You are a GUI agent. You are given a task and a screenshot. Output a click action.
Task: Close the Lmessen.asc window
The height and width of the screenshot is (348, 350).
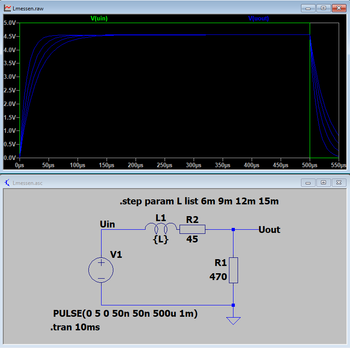coord(339,183)
